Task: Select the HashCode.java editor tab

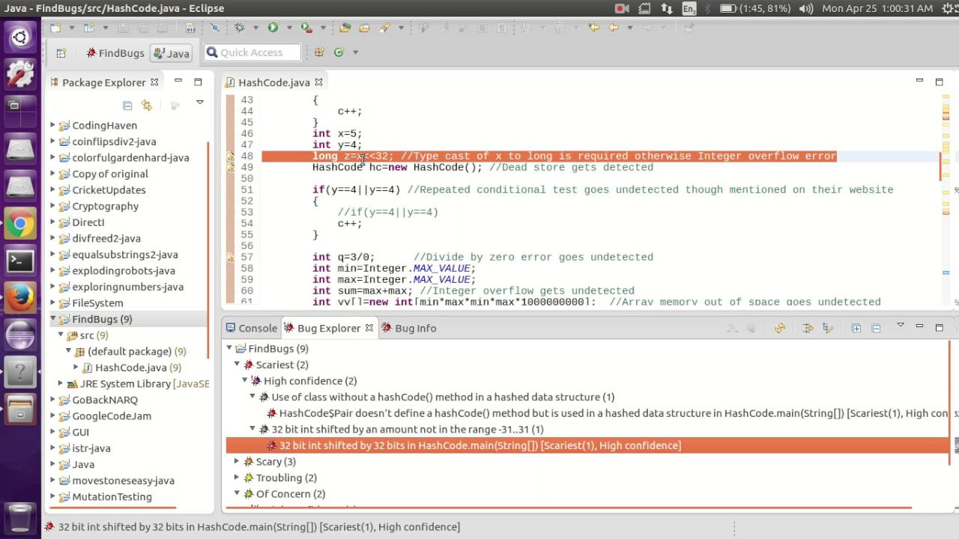Action: tap(274, 82)
